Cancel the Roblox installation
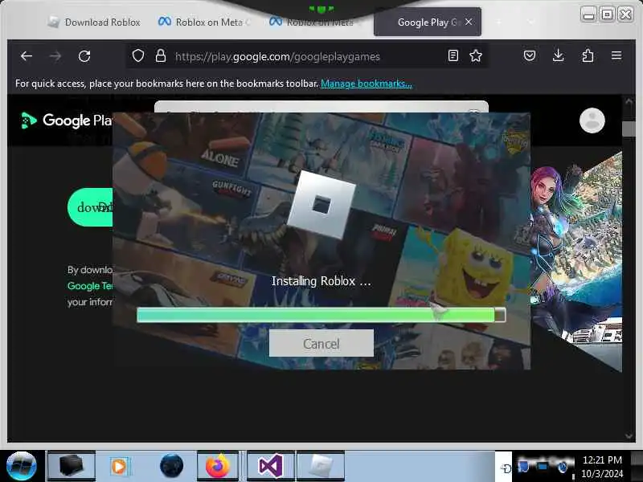Viewport: 643px width, 482px height. pos(321,344)
